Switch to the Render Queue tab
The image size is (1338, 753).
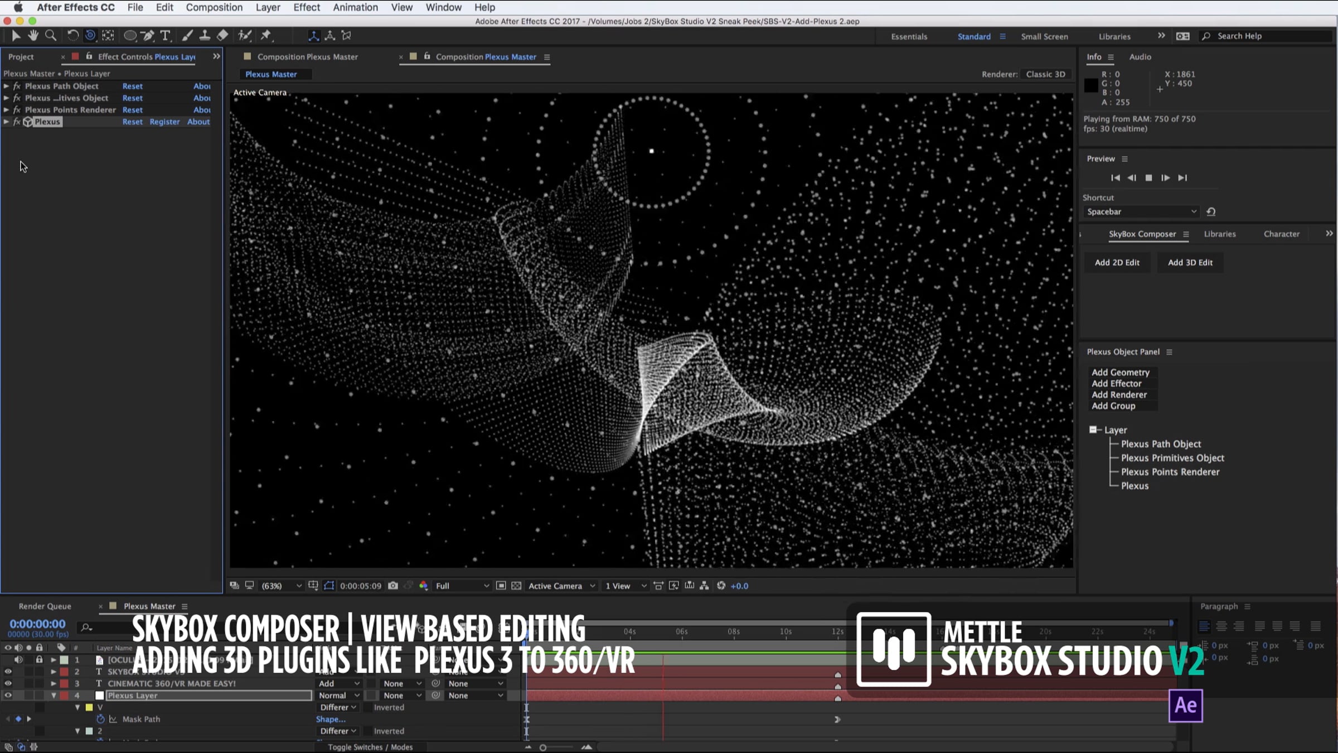(45, 606)
